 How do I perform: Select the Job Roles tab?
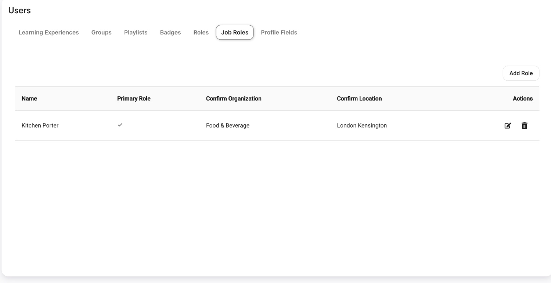click(x=235, y=32)
